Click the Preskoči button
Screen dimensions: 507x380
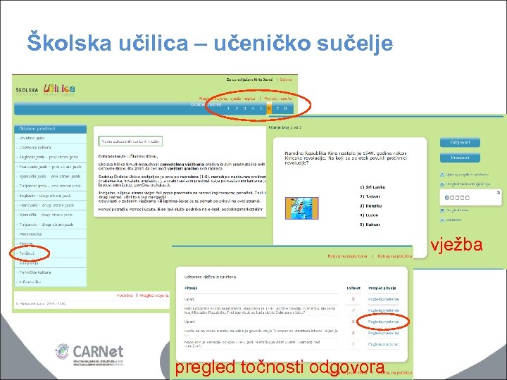click(460, 158)
